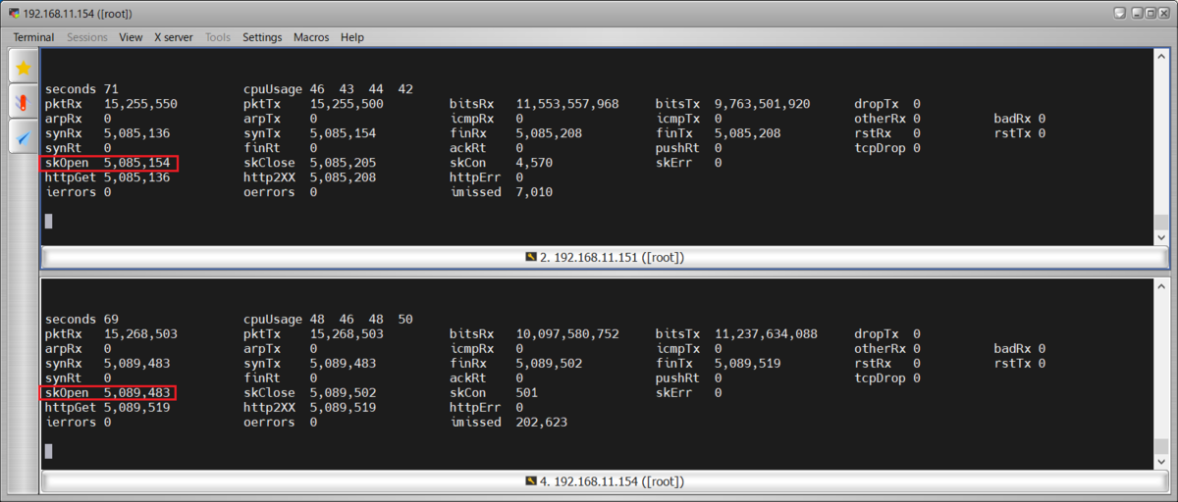Click the icon beside the 192.168.11.154 pane title
Viewport: 1178px width, 502px height.
[531, 481]
